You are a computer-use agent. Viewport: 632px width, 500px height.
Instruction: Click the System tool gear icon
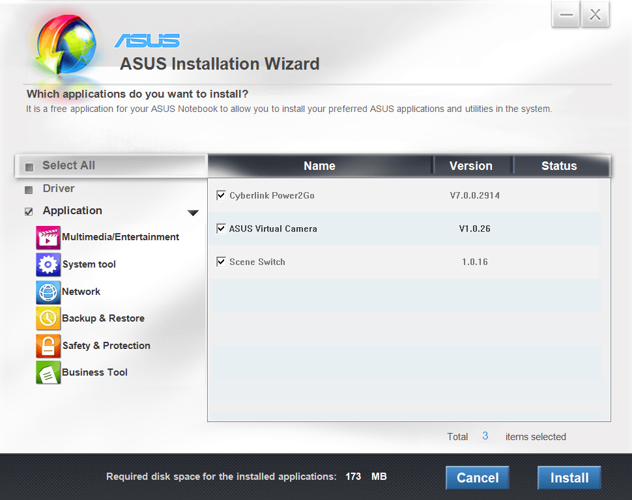pyautogui.click(x=48, y=265)
